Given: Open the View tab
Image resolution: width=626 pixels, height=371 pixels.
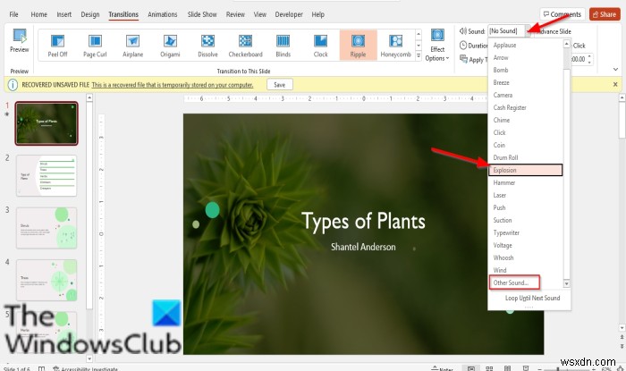Looking at the screenshot, I should click(260, 14).
